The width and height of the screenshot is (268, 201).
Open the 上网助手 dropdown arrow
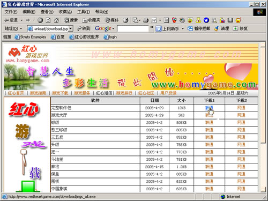183,28
